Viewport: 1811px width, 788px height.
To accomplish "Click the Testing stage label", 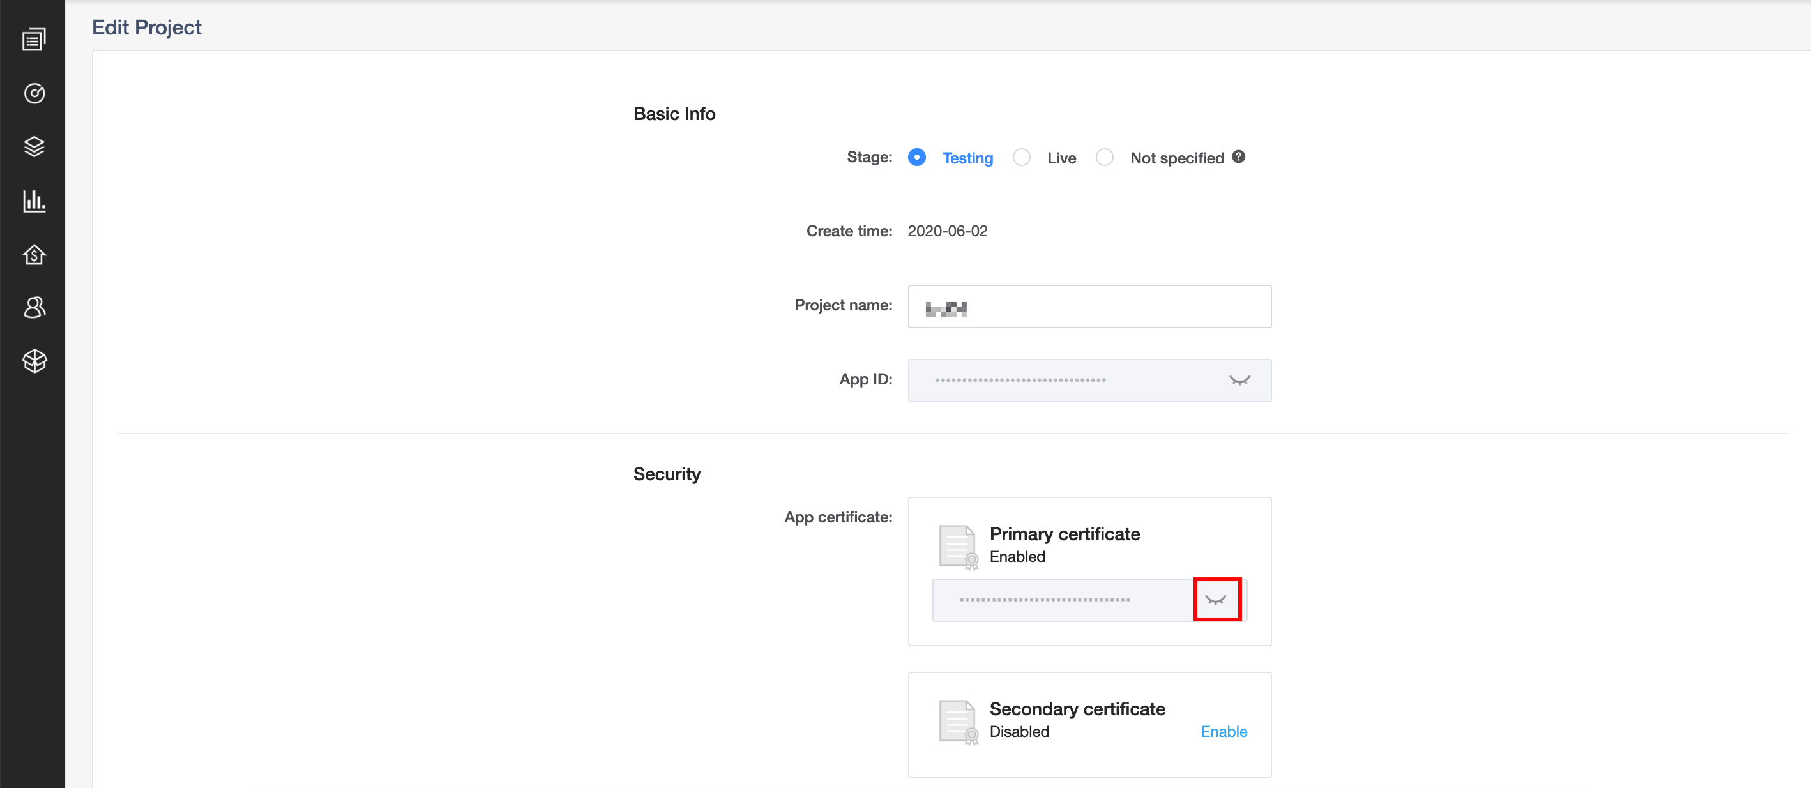I will pyautogui.click(x=967, y=158).
